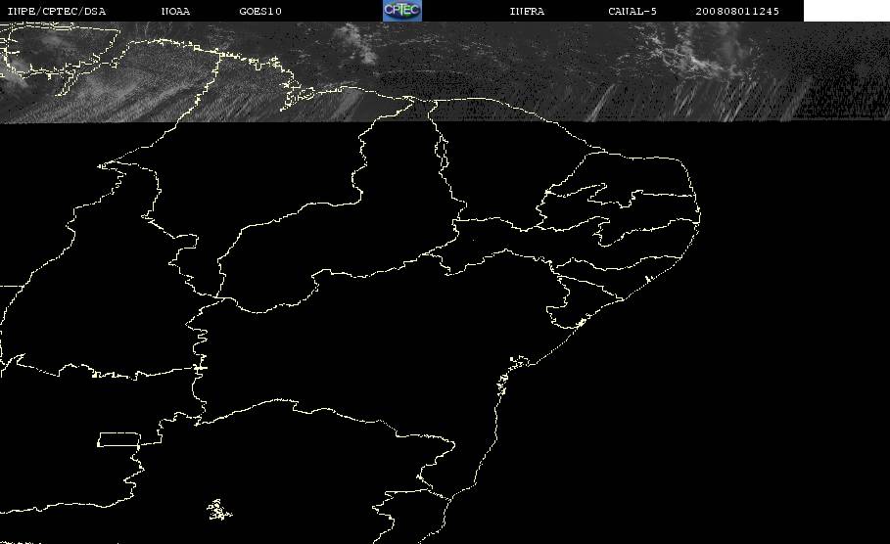The image size is (890, 544).
Task: Click the CANAL-5 channel label
Action: [x=632, y=11]
